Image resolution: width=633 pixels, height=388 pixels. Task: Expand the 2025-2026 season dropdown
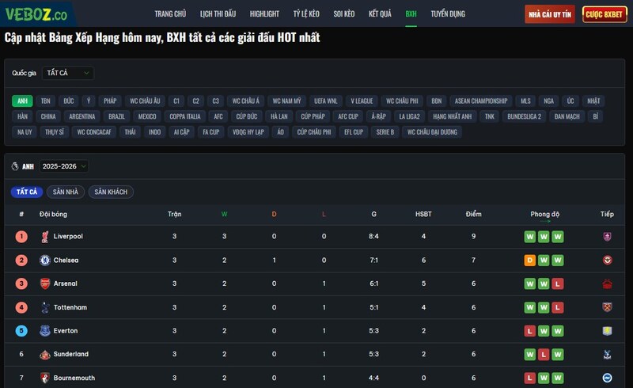tap(64, 166)
